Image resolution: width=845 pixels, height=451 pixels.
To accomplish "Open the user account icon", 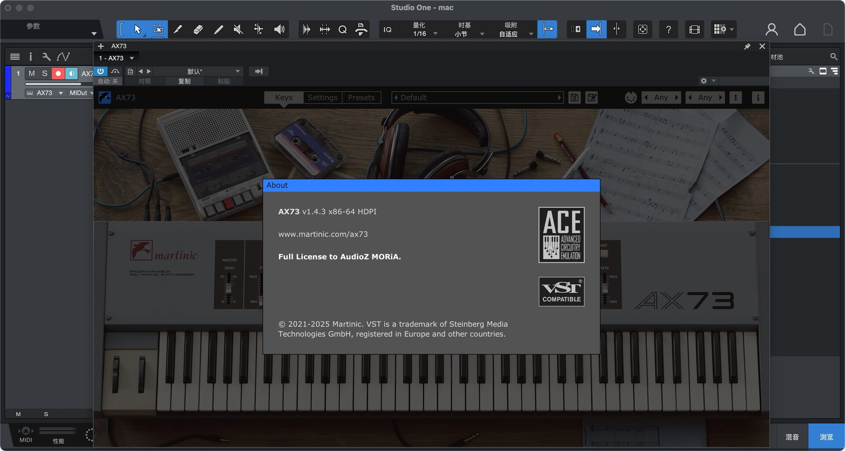I will 772,30.
